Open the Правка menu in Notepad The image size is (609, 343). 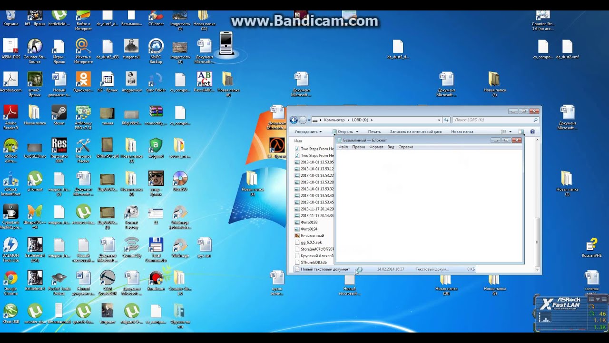[358, 147]
